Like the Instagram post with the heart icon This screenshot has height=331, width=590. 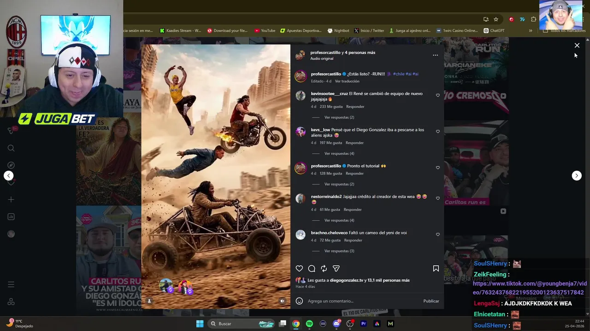(299, 268)
